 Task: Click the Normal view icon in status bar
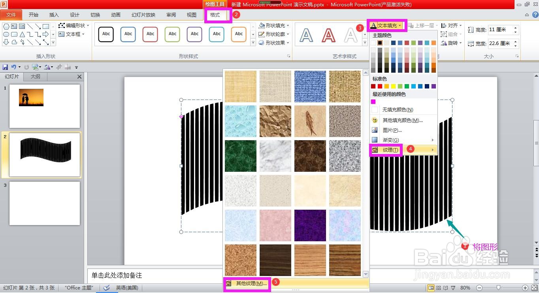point(431,288)
